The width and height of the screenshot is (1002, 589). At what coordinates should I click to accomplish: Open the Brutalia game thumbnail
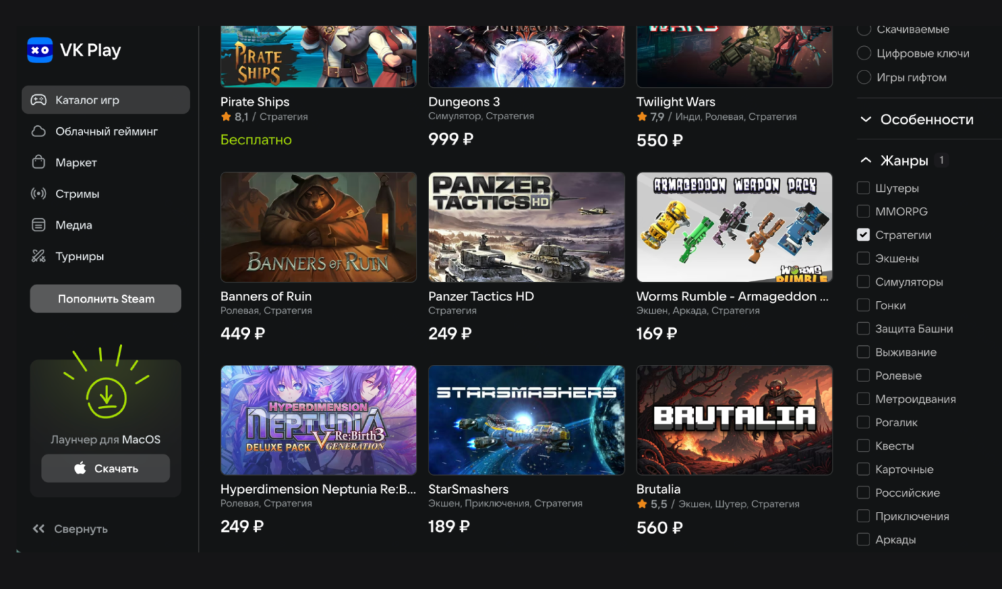734,420
